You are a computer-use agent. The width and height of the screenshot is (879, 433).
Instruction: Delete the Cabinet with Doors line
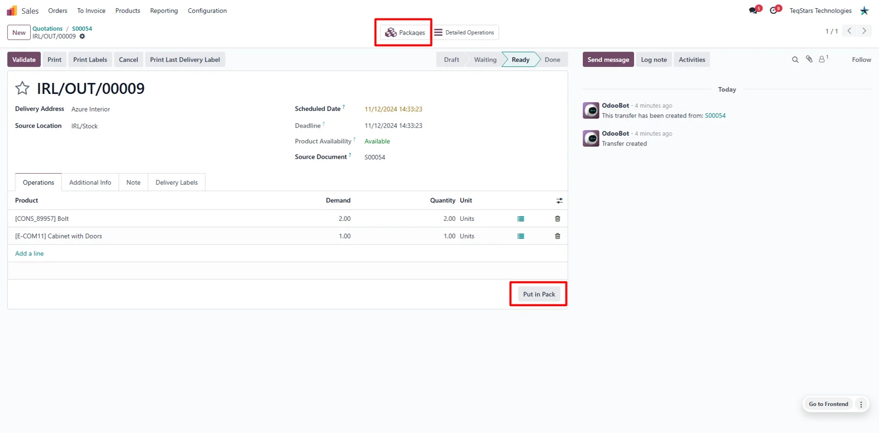click(558, 236)
